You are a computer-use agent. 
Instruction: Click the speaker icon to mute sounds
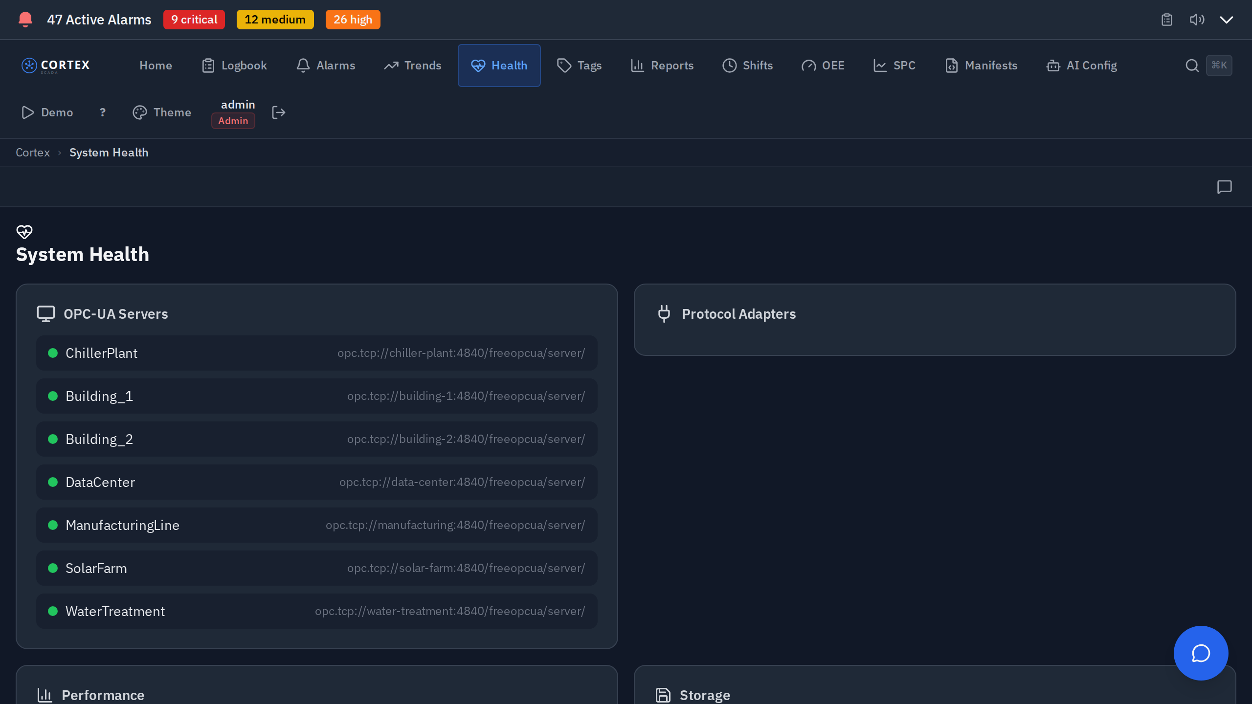(1197, 20)
